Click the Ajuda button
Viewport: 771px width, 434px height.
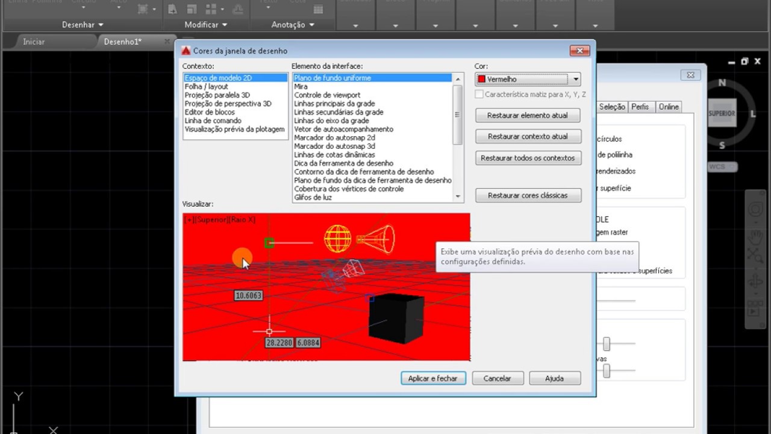click(x=554, y=378)
